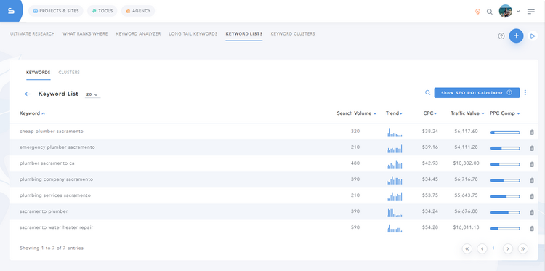Delete the plumbing services sacramento keyword
The image size is (545, 271).
click(532, 196)
